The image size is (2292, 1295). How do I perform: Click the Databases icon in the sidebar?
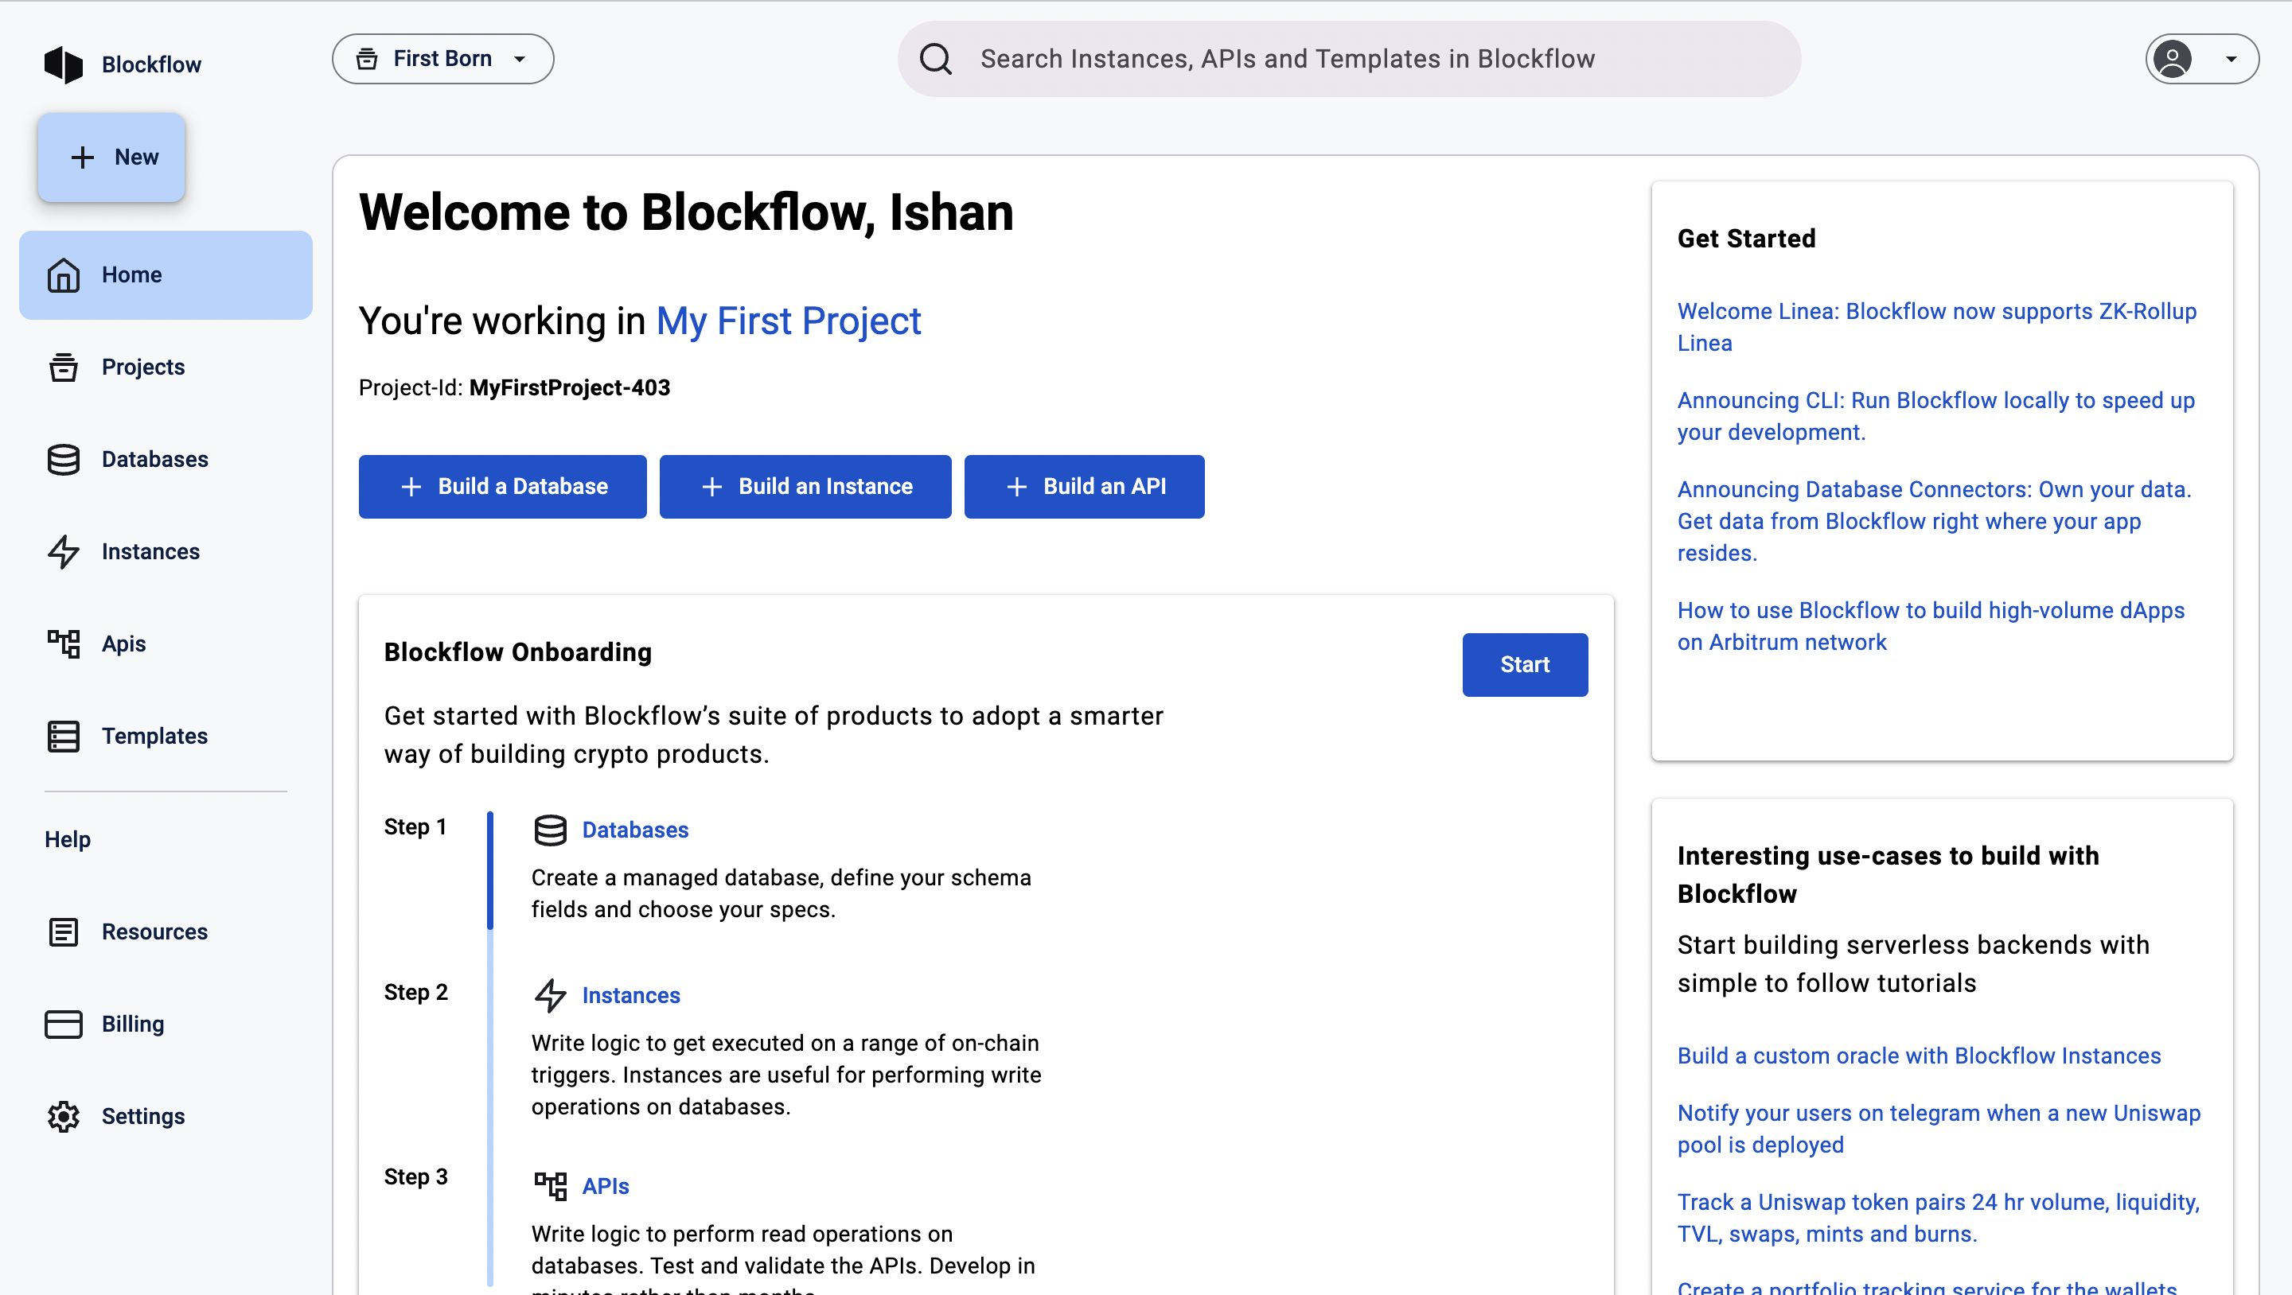click(x=62, y=459)
